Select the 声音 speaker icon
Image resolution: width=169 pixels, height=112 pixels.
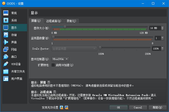tap(6, 42)
